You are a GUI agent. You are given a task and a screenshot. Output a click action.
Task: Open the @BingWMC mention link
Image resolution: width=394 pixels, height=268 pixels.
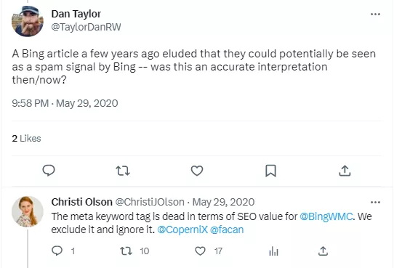click(x=326, y=216)
